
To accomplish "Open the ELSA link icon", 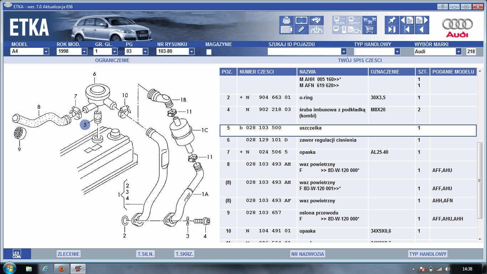I will click(340, 20).
